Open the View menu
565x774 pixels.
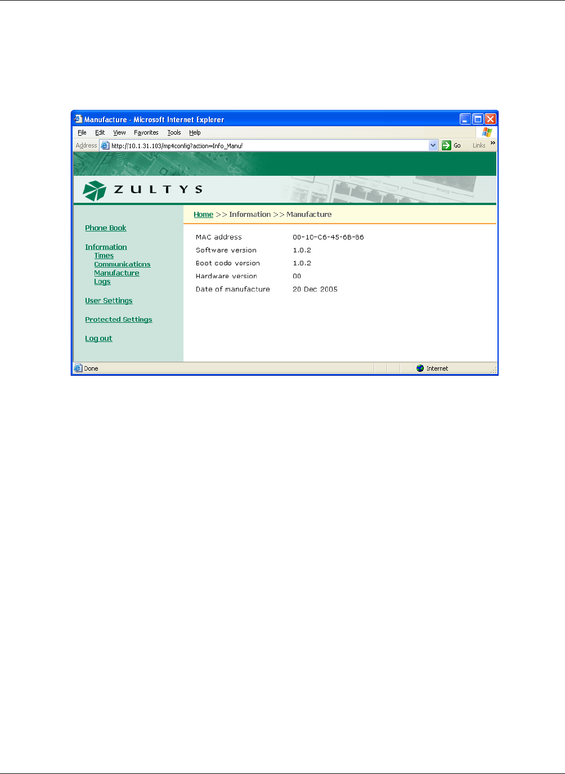[x=119, y=132]
